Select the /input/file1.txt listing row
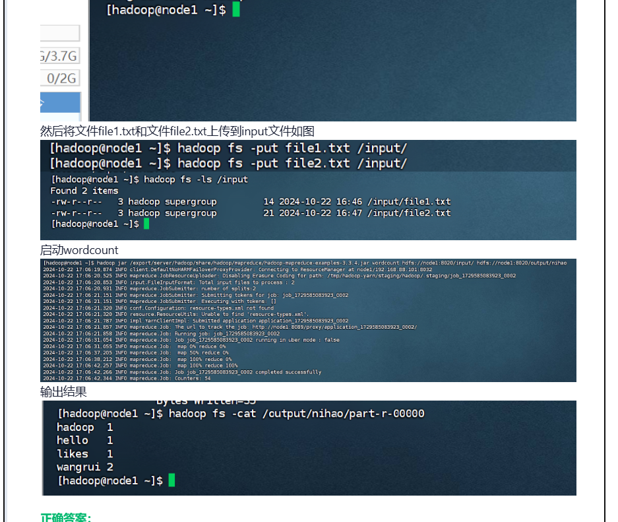The image size is (618, 522). 251,202
